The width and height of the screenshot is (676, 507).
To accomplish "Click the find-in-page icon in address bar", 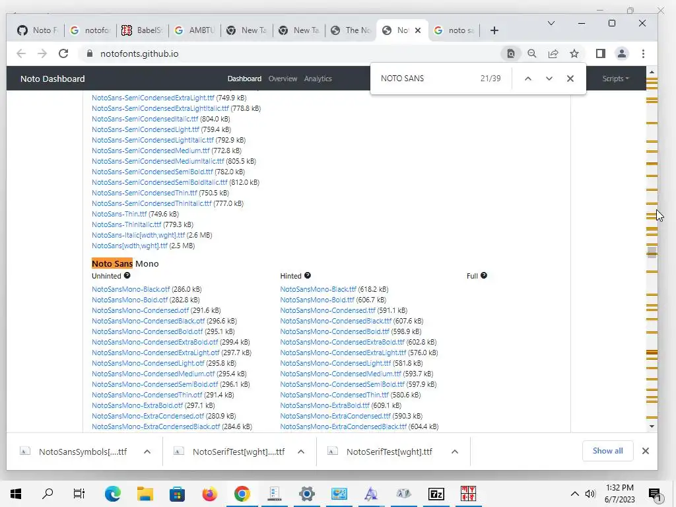I will [510, 53].
